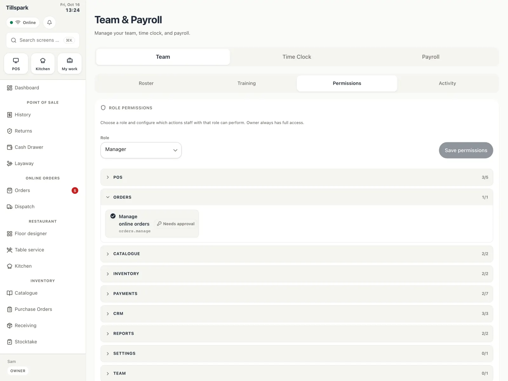Open Dispatch truck icon in sidebar
The height and width of the screenshot is (381, 508).
click(10, 207)
